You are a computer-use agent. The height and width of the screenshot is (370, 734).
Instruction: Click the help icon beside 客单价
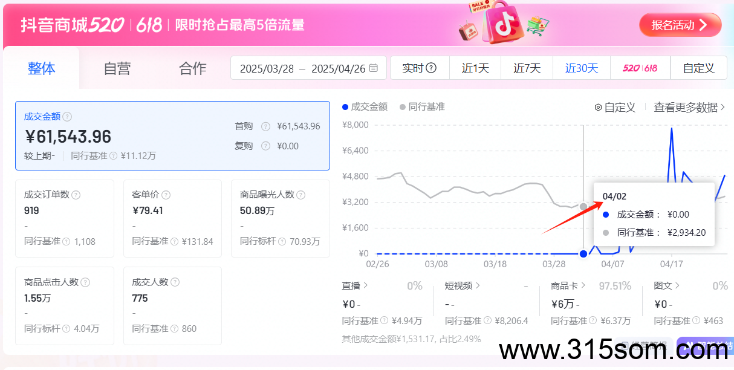click(166, 195)
